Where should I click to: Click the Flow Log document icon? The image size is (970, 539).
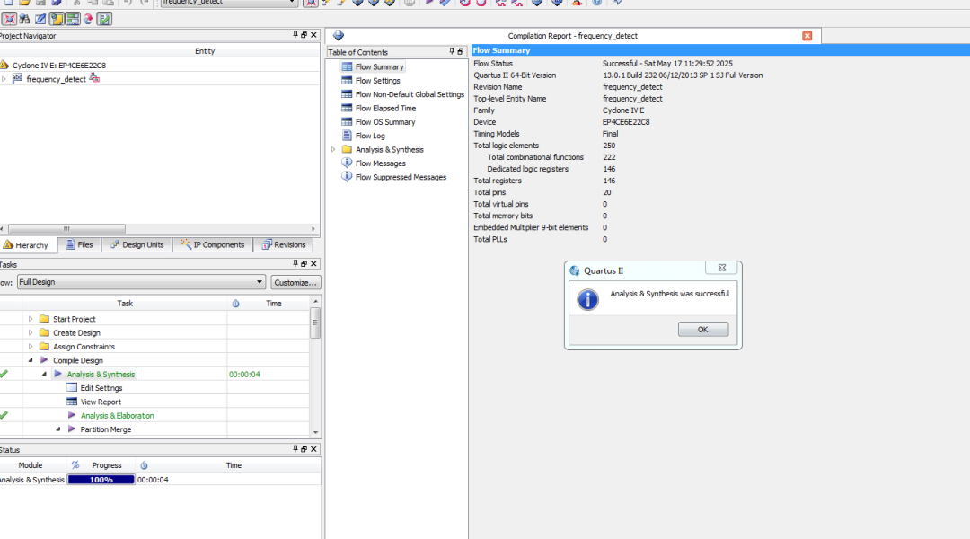pos(347,136)
